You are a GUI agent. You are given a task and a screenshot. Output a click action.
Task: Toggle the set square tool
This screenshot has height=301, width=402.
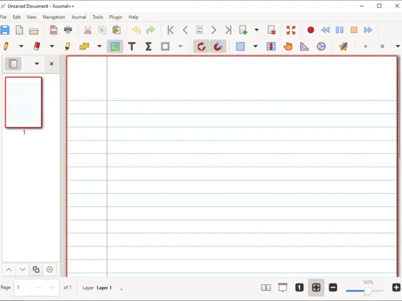click(x=305, y=46)
